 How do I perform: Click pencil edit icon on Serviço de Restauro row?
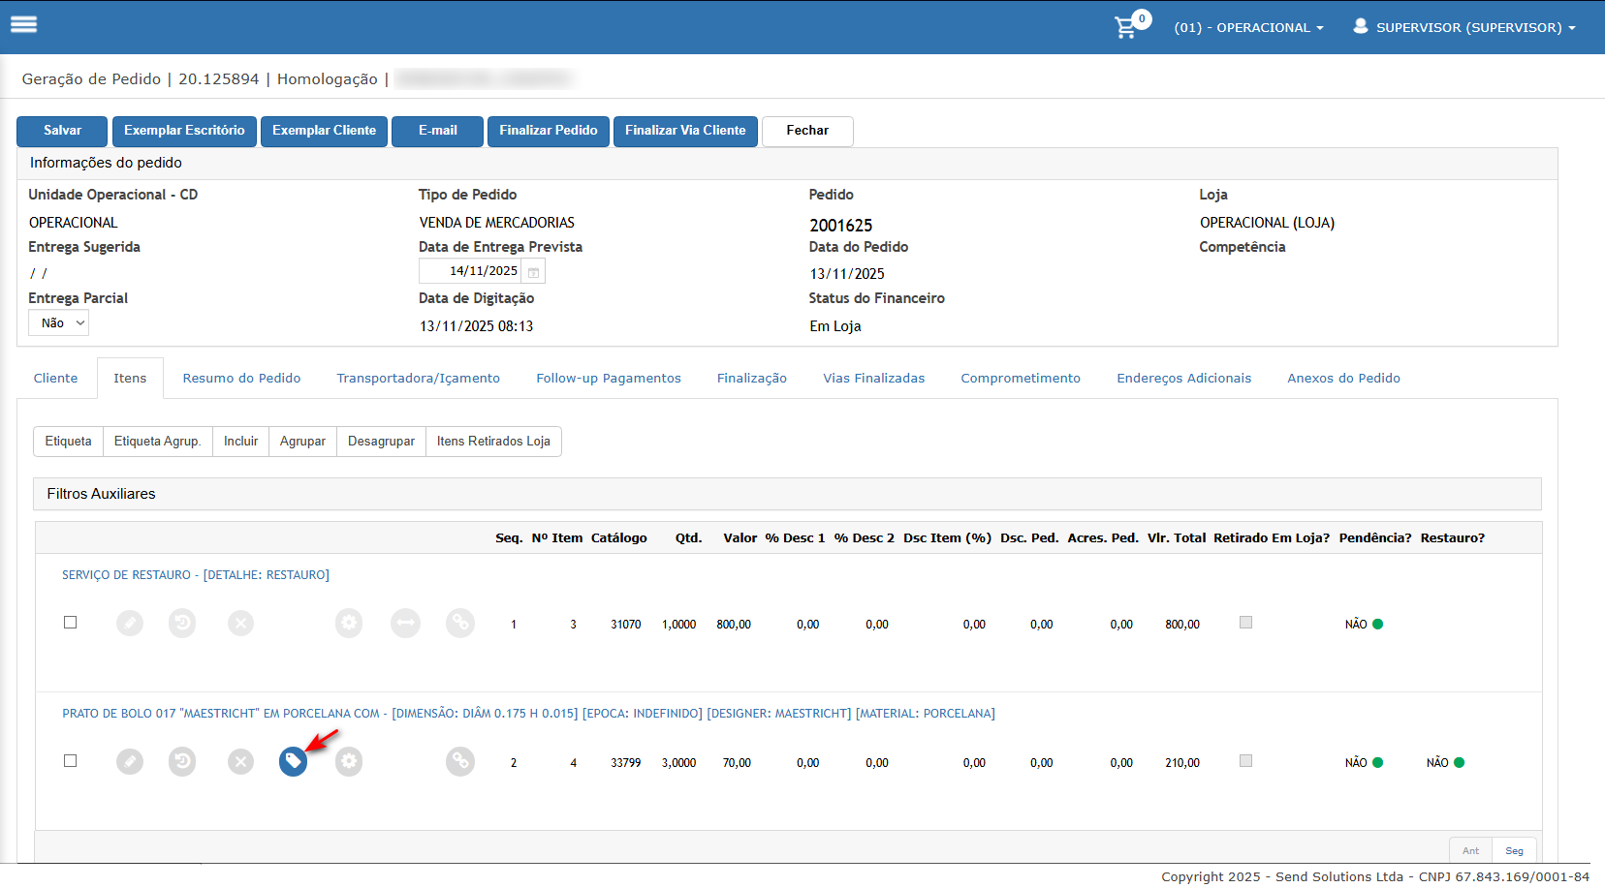pos(130,624)
